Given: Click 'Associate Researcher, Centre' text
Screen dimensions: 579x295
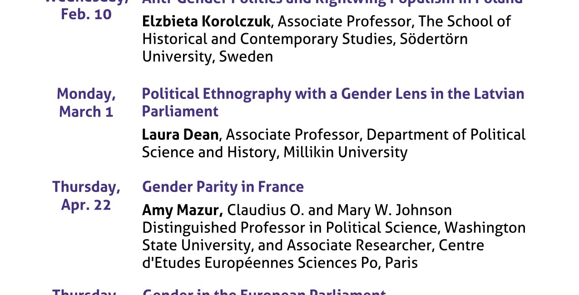Looking at the screenshot, I should (385, 246).
